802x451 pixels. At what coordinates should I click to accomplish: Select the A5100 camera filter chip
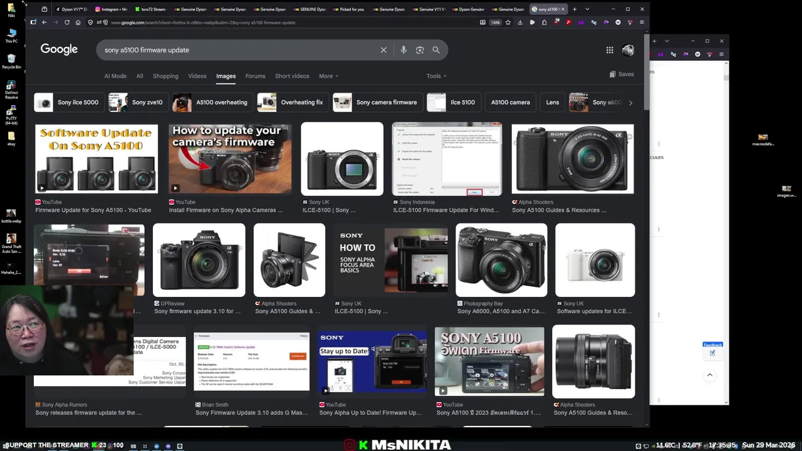pos(511,102)
